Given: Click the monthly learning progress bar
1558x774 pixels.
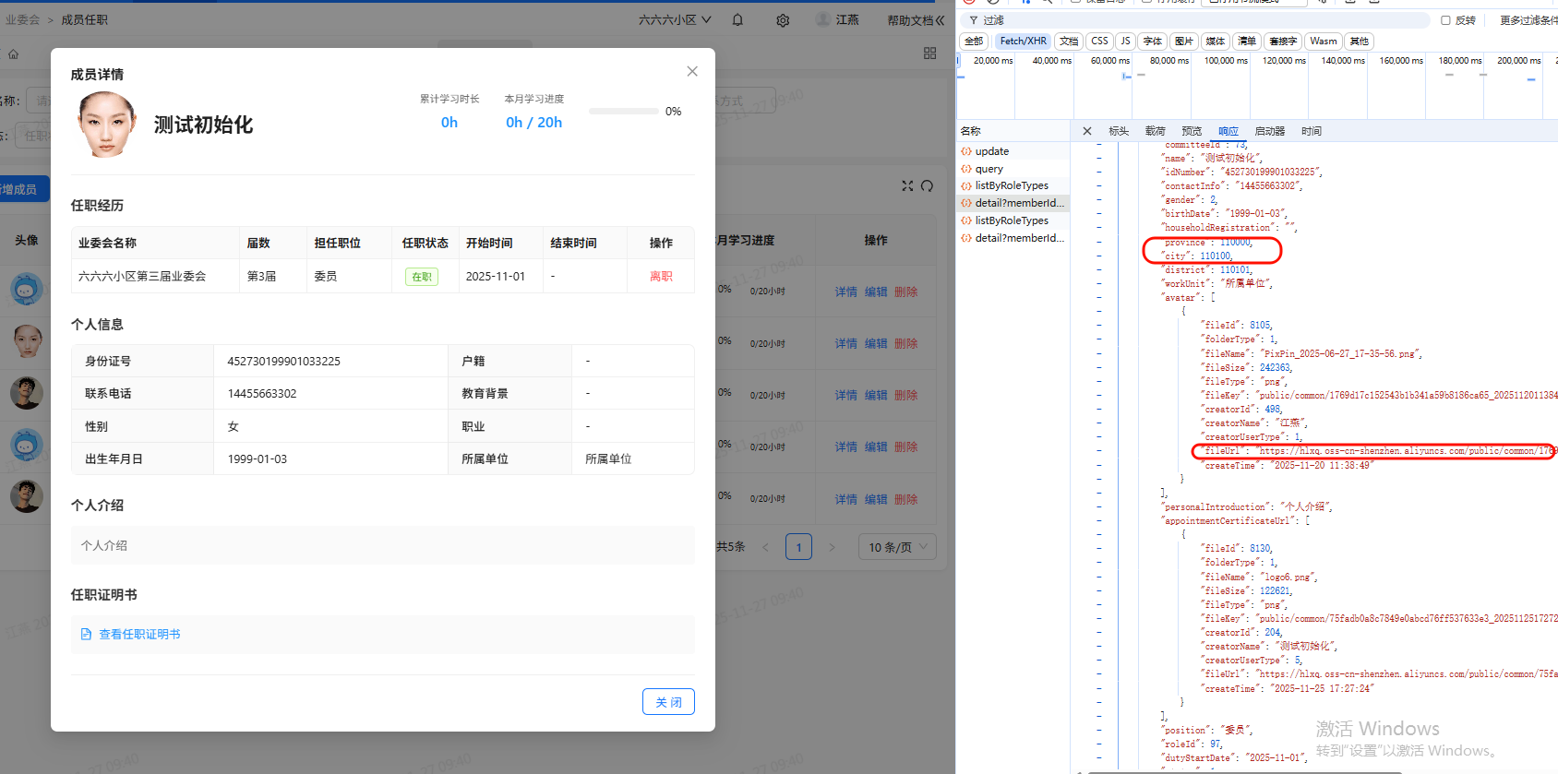Looking at the screenshot, I should pyautogui.click(x=624, y=112).
